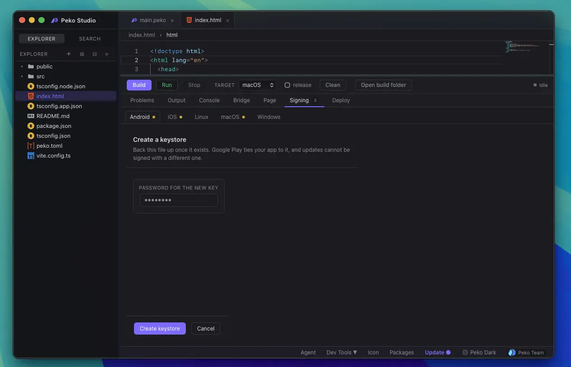Click the Peko Team flame icon
The height and width of the screenshot is (367, 571).
pos(512,353)
